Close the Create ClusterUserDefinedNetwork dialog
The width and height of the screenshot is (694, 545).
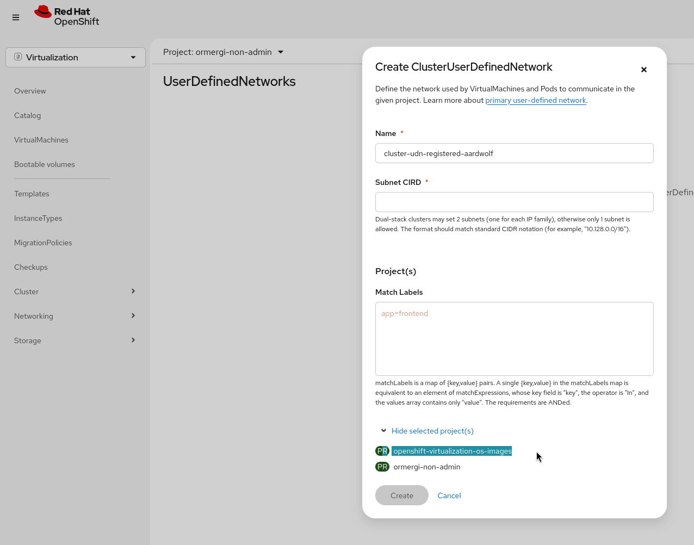pos(644,70)
